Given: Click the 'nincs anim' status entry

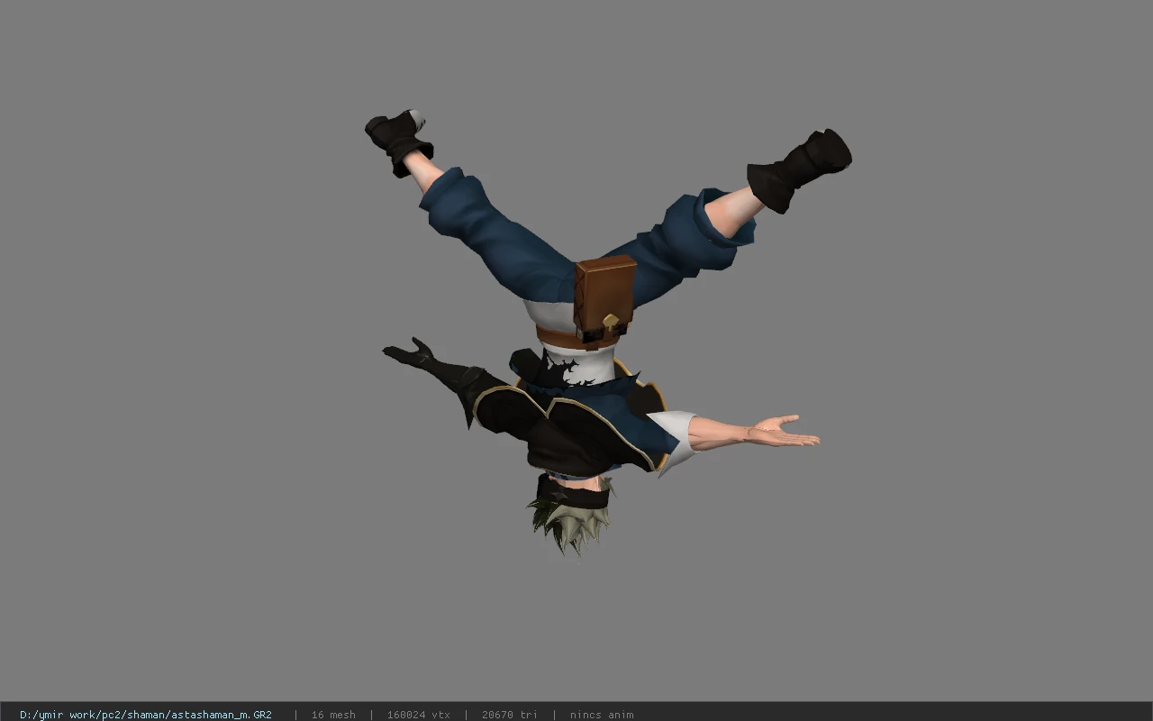Looking at the screenshot, I should pyautogui.click(x=602, y=715).
